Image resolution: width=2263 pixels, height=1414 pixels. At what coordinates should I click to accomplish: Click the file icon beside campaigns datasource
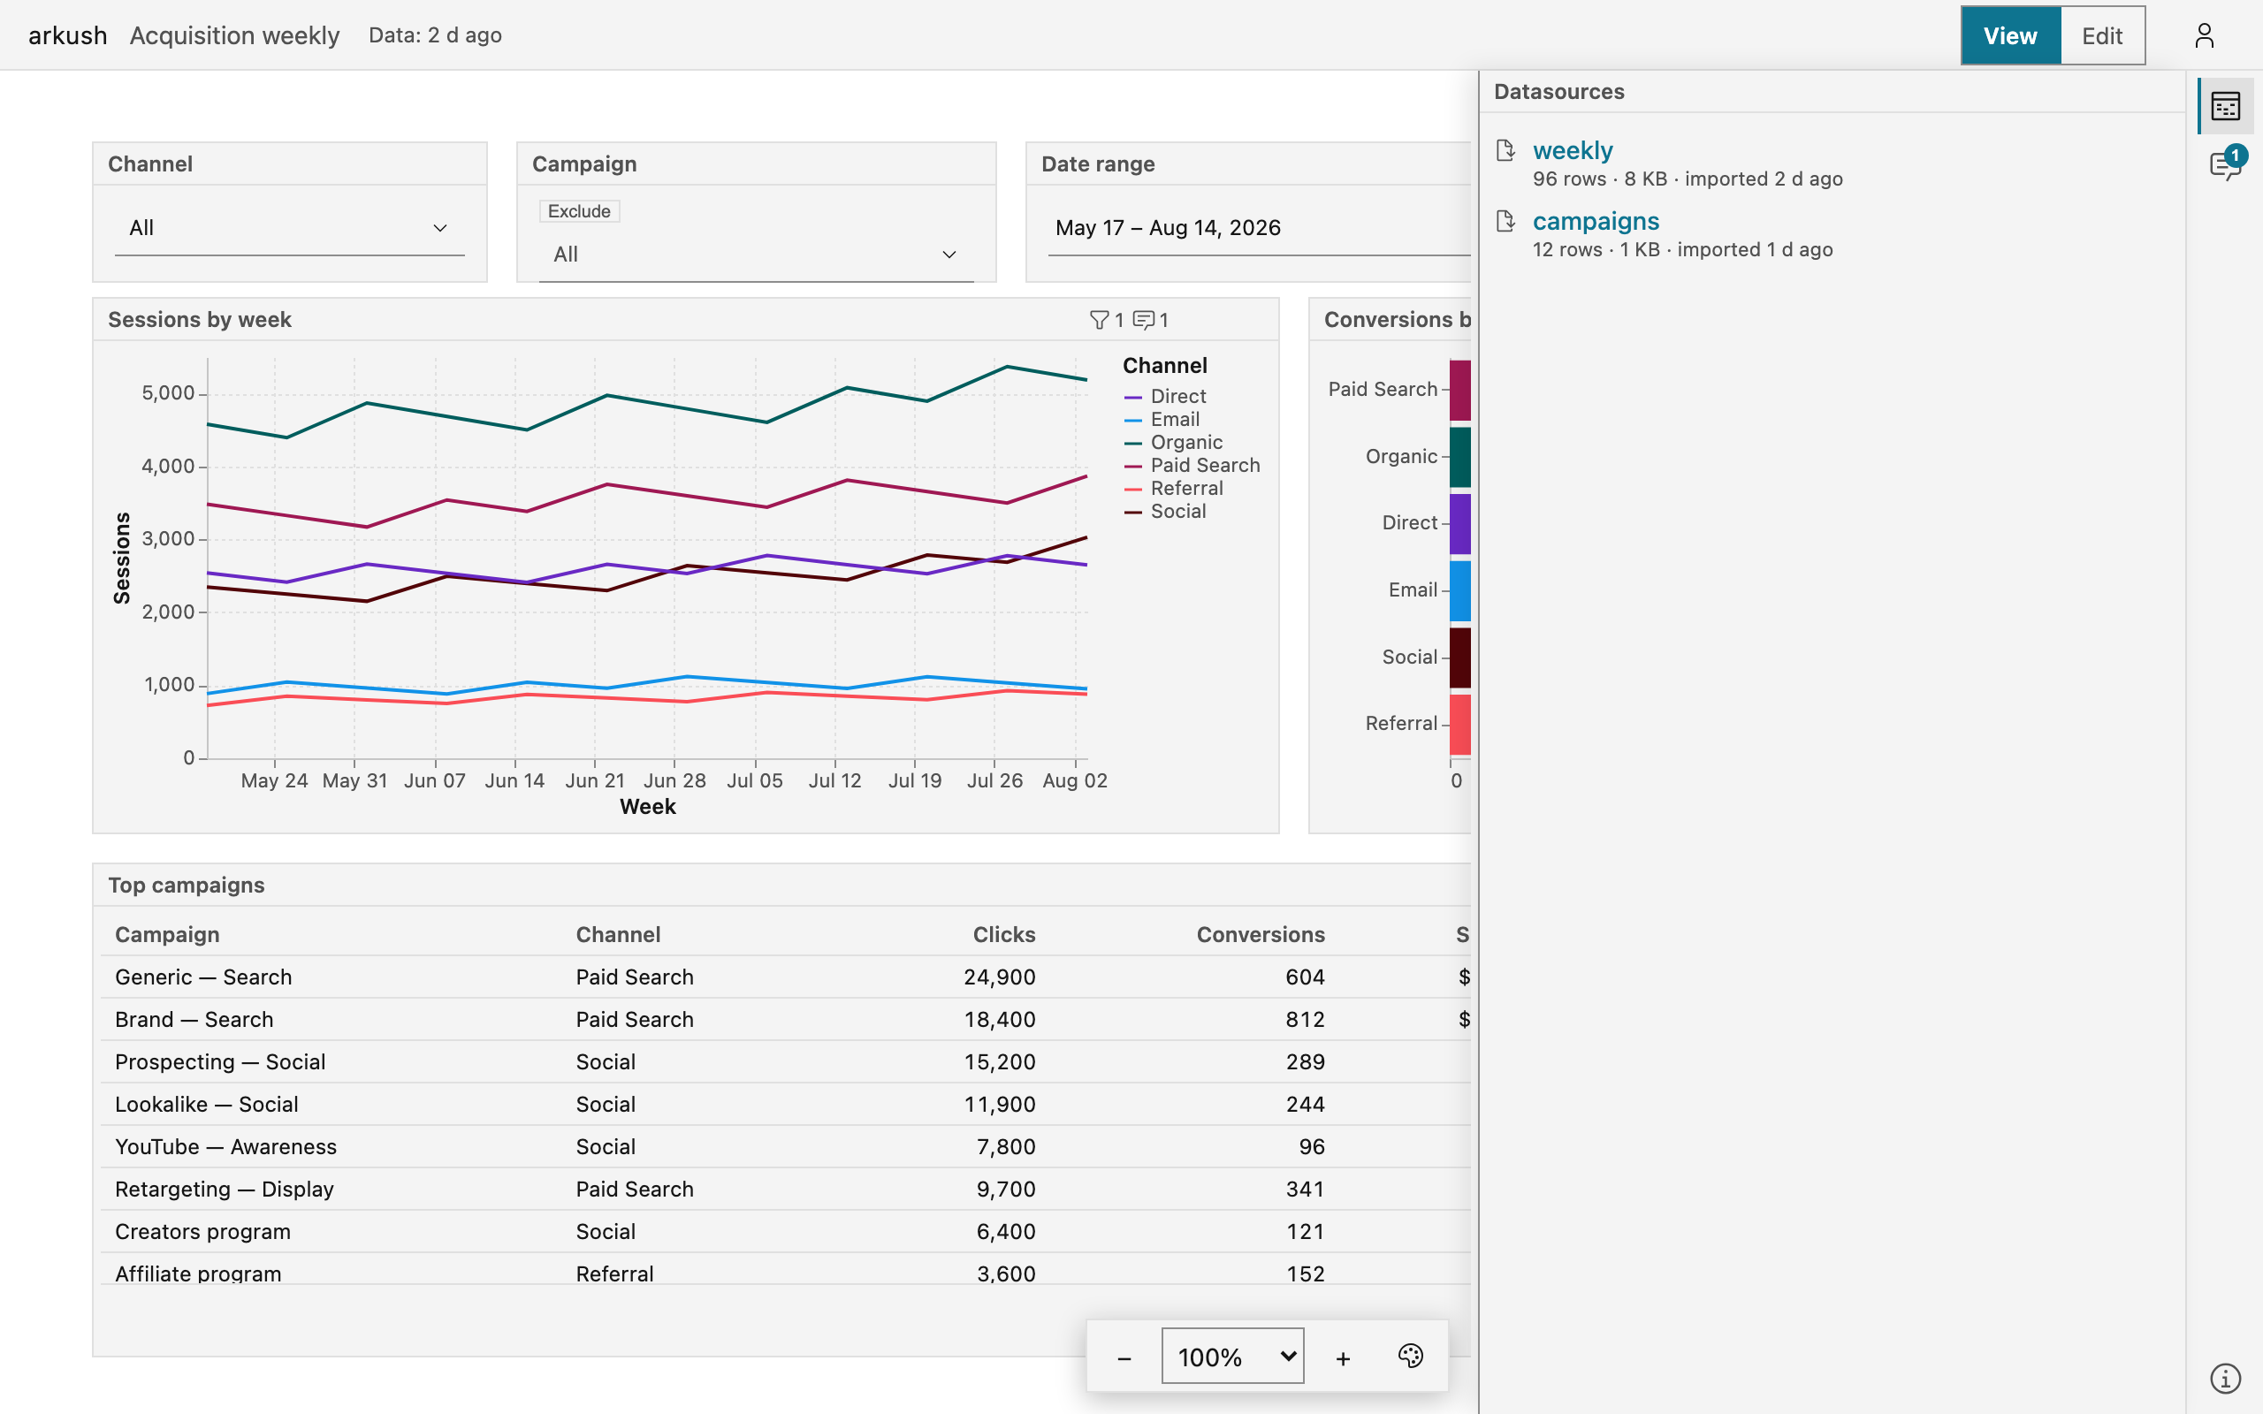tap(1505, 222)
